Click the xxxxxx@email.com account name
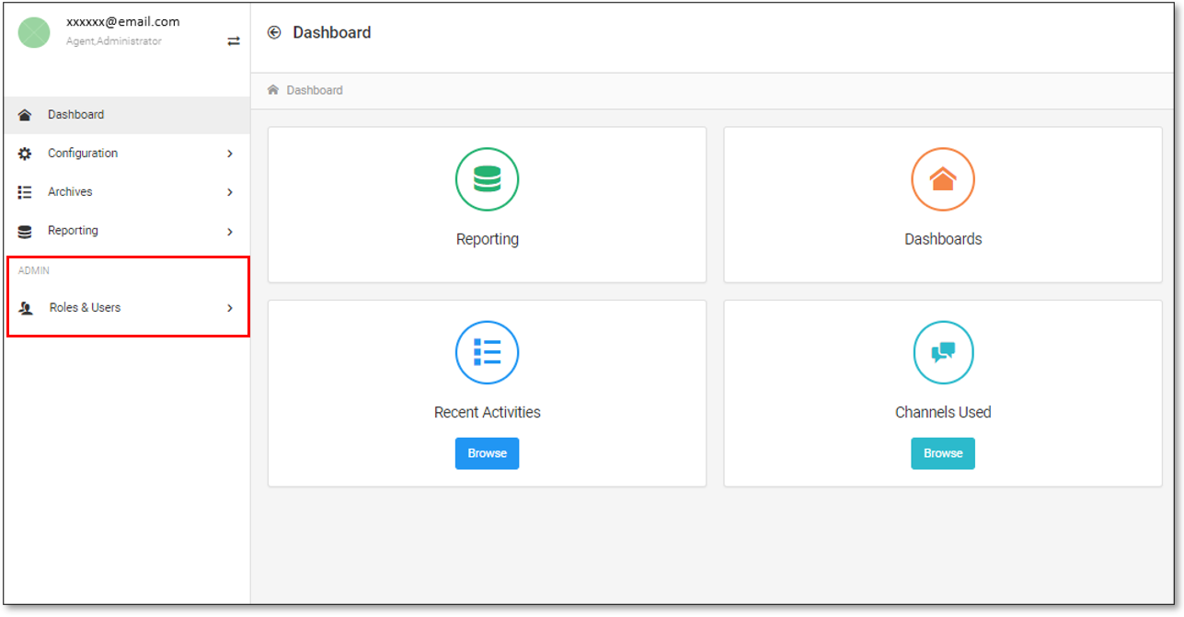The image size is (1184, 617). pyautogui.click(x=123, y=22)
